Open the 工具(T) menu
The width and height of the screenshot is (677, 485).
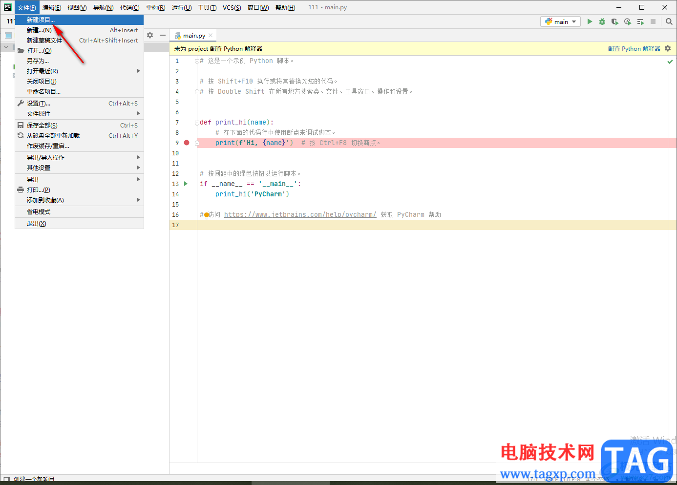(207, 7)
